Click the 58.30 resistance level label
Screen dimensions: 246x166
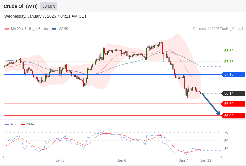229,51
